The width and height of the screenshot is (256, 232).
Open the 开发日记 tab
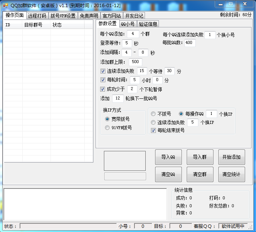[134, 16]
